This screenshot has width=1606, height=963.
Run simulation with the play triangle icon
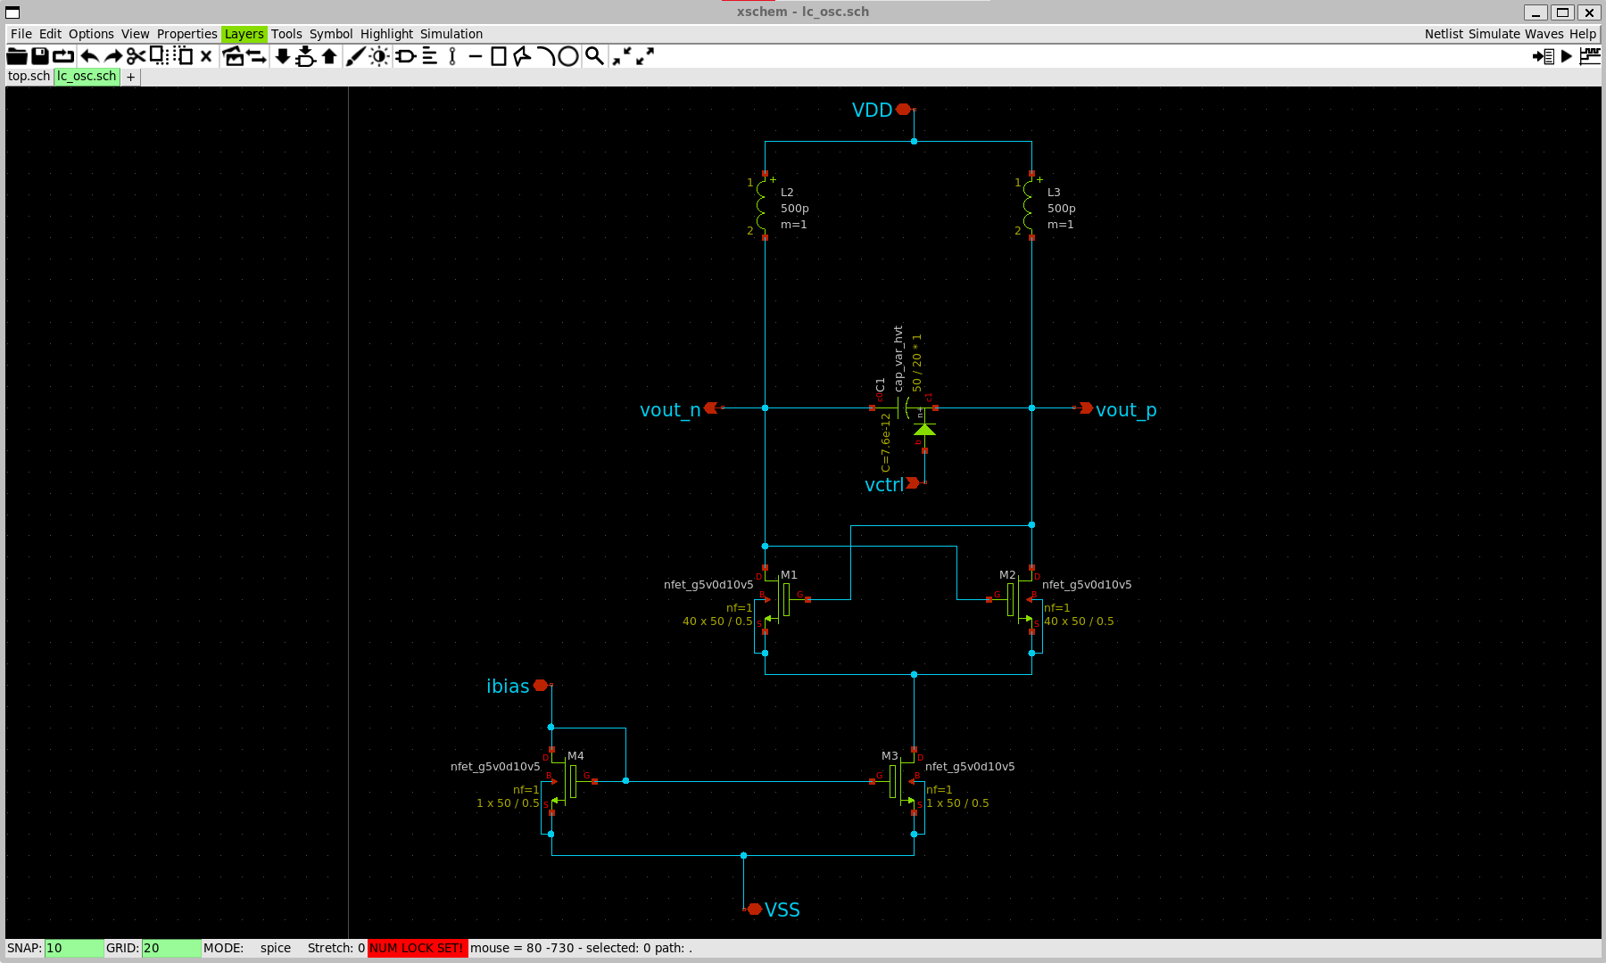tap(1567, 56)
